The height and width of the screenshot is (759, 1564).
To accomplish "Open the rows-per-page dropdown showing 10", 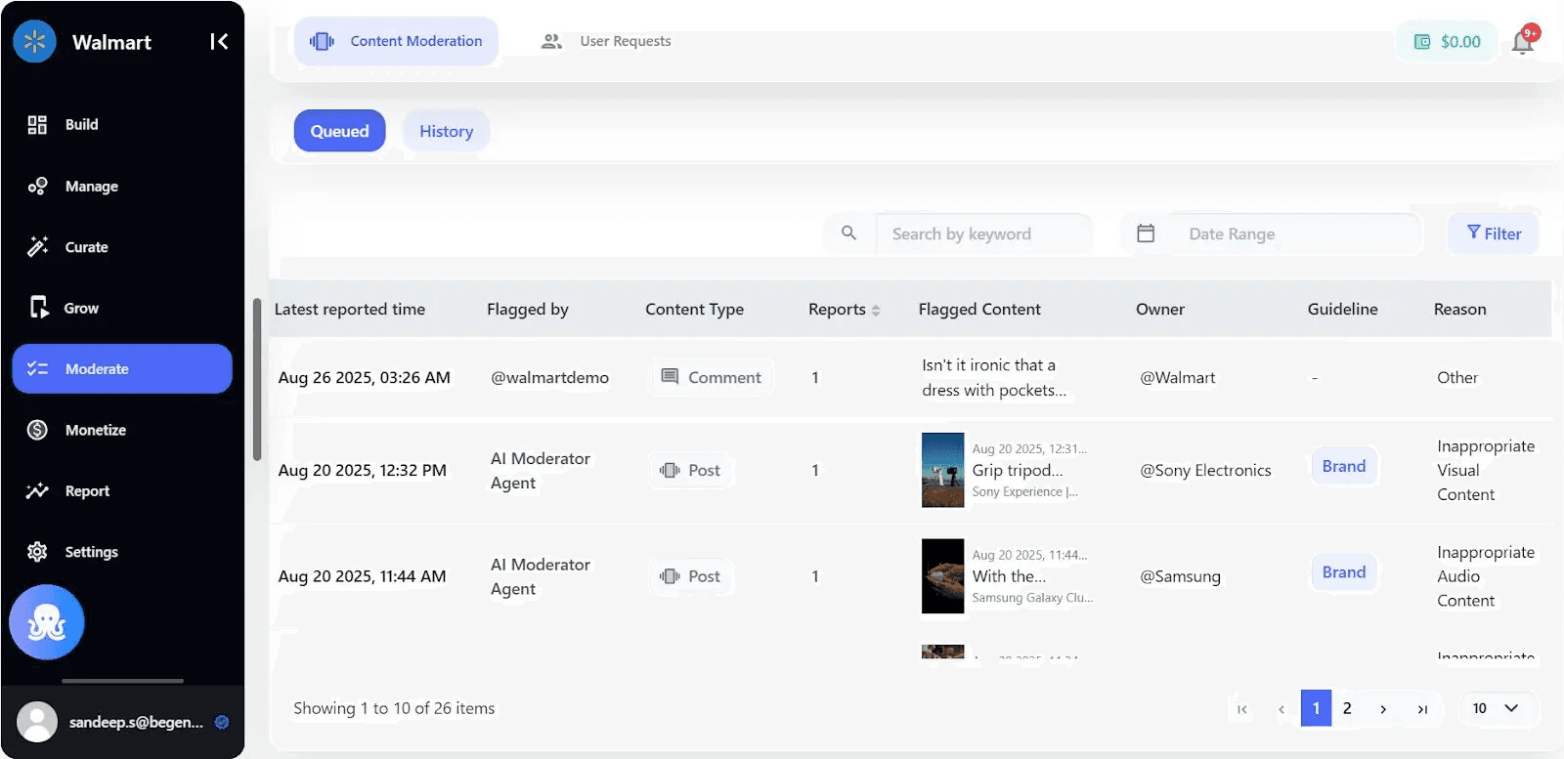I will (x=1498, y=708).
